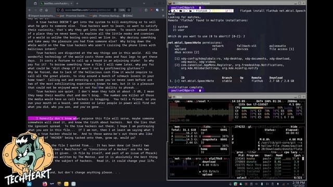This screenshot has width=333, height=187.
Task: Open Import bookmarks in the bookmarks toolbar
Action: (x=41, y=16)
